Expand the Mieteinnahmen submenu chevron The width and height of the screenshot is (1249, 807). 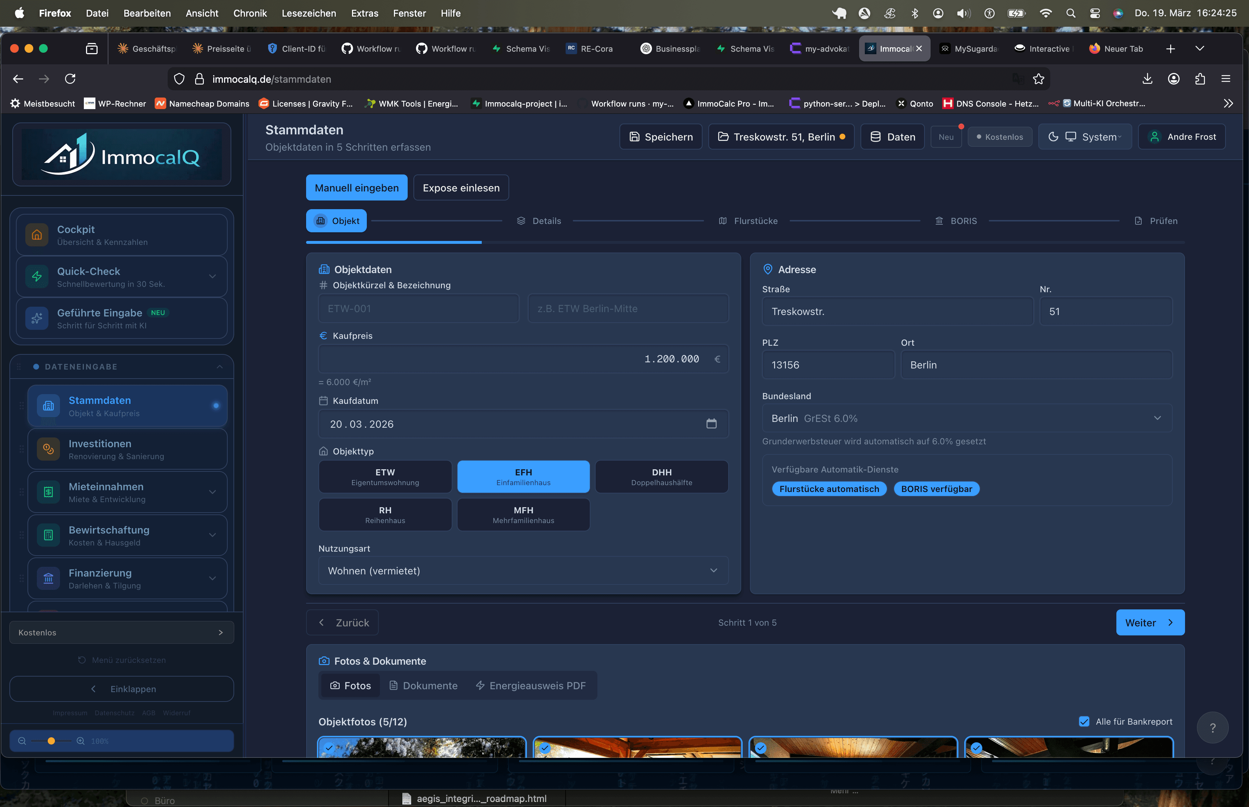tap(212, 492)
